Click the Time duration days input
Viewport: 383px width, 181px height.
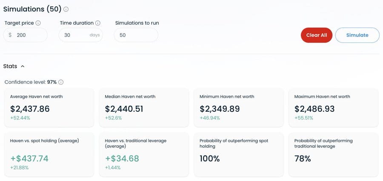[x=80, y=35]
